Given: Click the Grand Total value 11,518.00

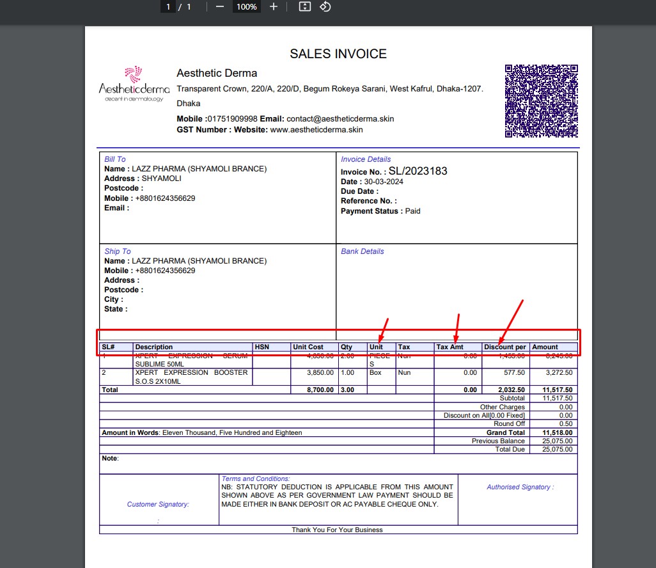Looking at the screenshot, I should [558, 432].
